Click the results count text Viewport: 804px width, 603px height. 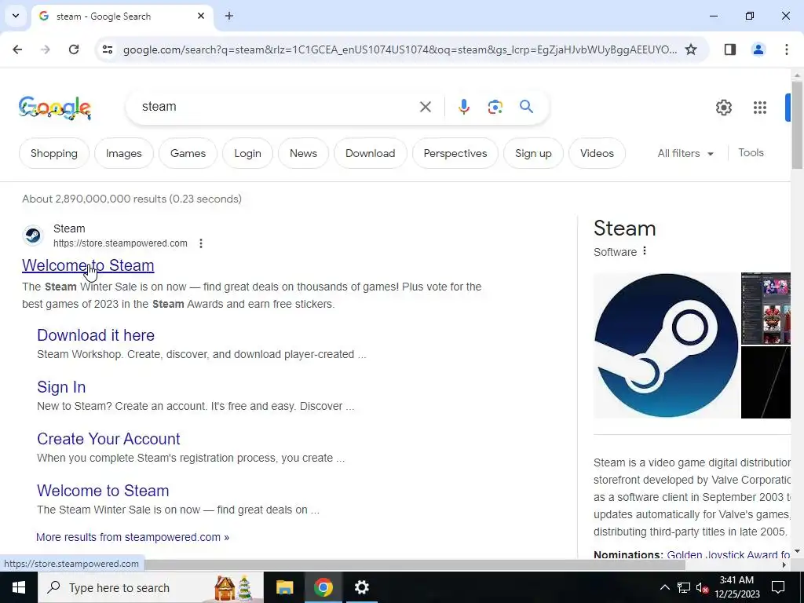132,199
